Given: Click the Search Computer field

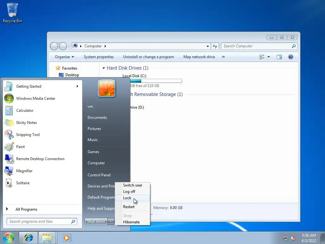Looking at the screenshot, I should point(259,46).
